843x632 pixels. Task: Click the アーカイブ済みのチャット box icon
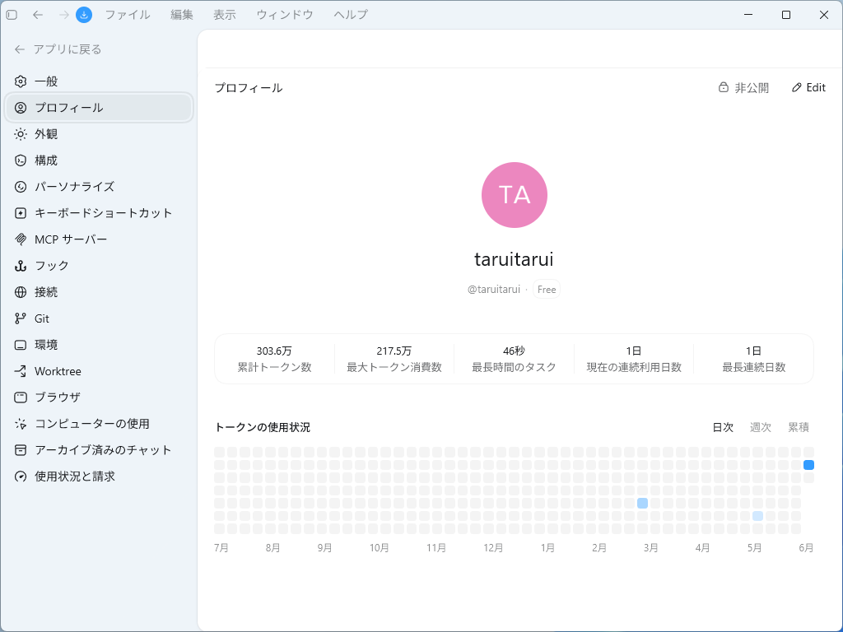pyautogui.click(x=21, y=450)
